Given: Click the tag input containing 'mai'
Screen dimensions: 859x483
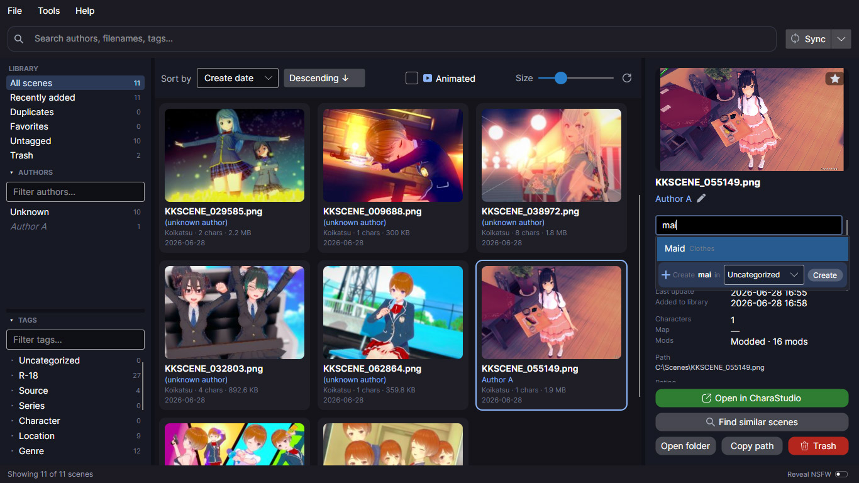Looking at the screenshot, I should coord(748,225).
